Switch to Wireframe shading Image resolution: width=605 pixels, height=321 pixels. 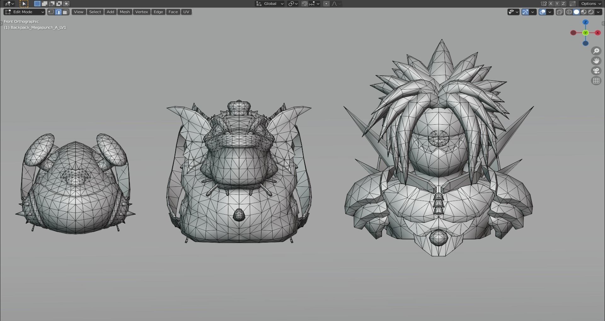(x=569, y=12)
